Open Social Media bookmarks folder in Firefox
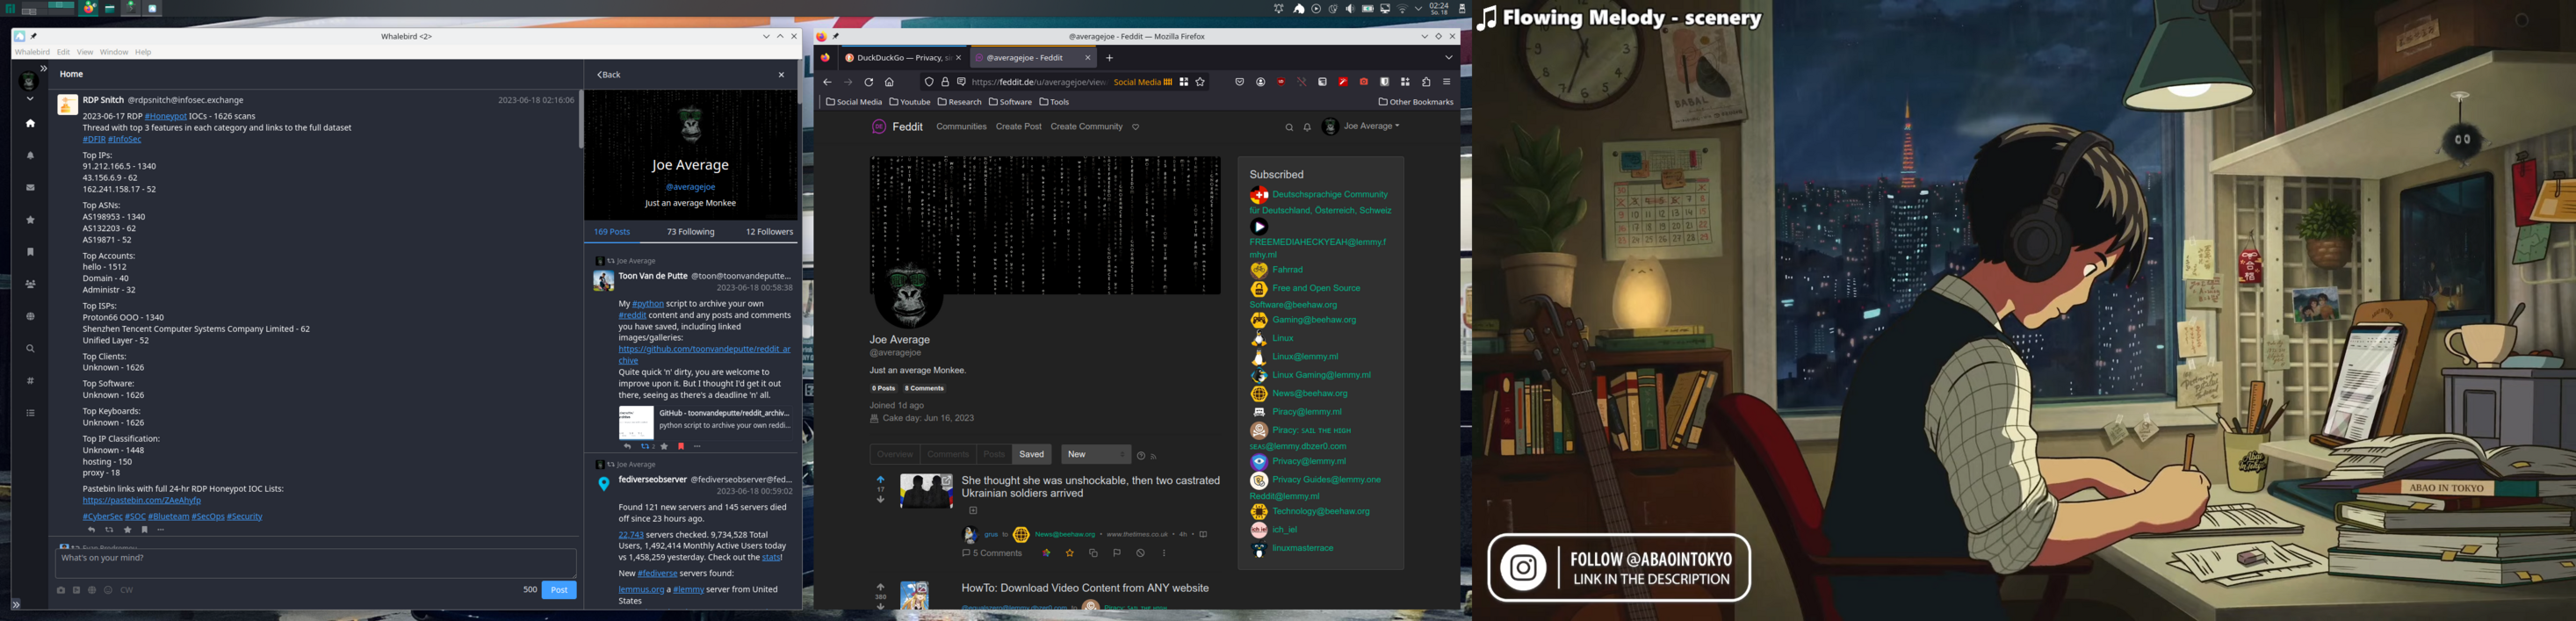This screenshot has height=621, width=2576. 854,102
